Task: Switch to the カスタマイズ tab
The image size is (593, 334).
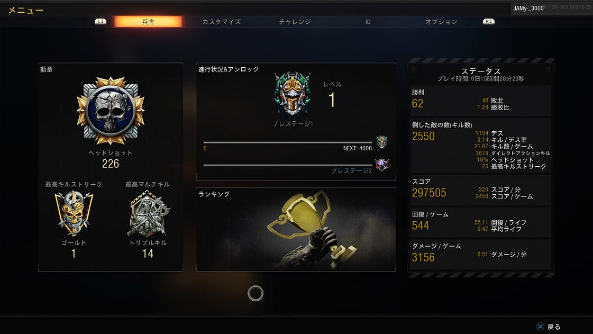Action: click(x=222, y=22)
